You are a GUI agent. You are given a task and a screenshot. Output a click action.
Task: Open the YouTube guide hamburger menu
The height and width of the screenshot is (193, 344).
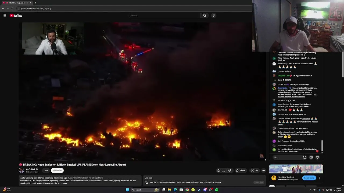pyautogui.click(x=5, y=16)
